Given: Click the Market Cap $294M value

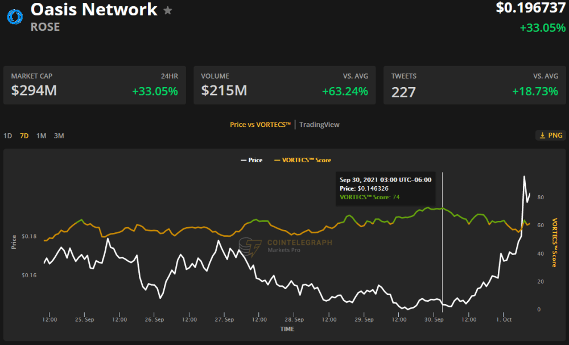Looking at the screenshot, I should tap(34, 91).
